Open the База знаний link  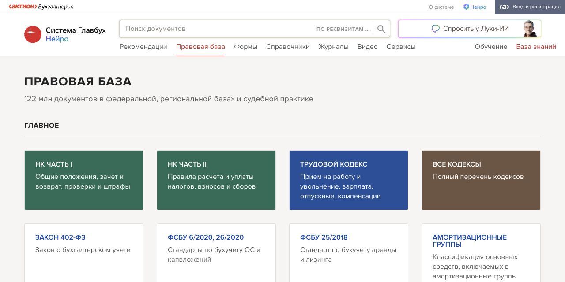click(x=536, y=47)
